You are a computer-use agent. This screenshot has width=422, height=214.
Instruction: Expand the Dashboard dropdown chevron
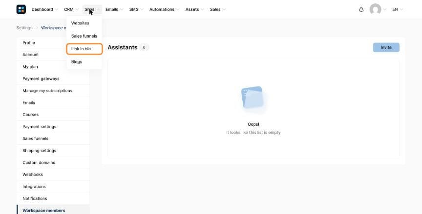pos(57,9)
